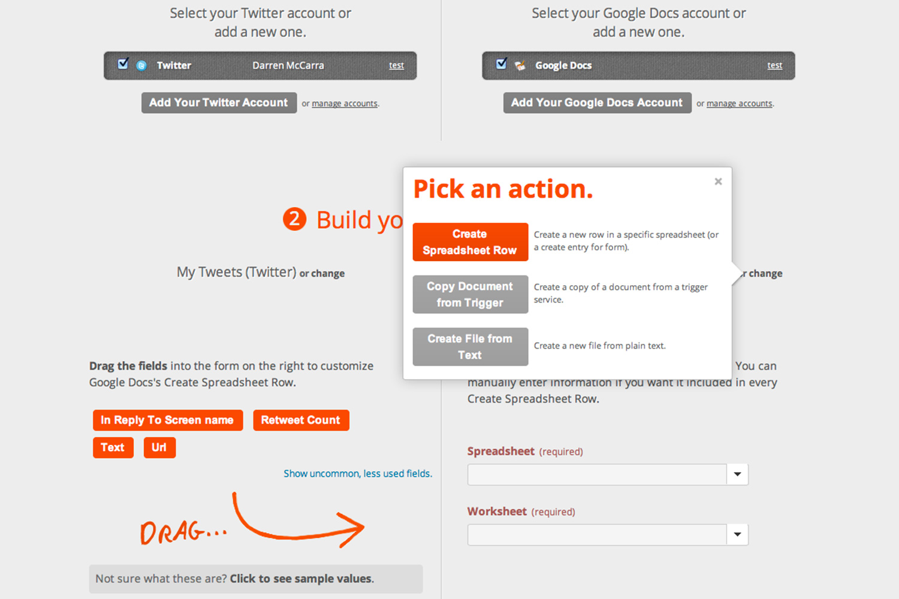This screenshot has width=899, height=599.
Task: Expand the Worksheet dropdown arrow
Action: click(737, 534)
